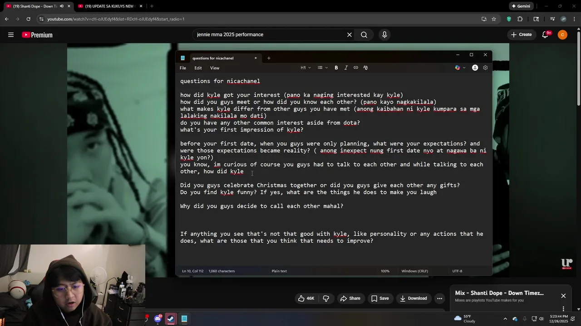The height and width of the screenshot is (326, 581).
Task: Reload the YouTube page
Action: (28, 19)
